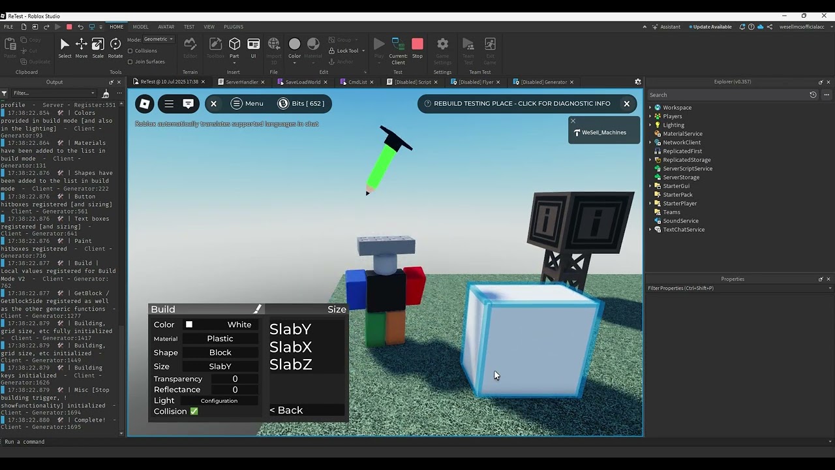Click the white Color swatch in Build panel
Viewport: 835px width, 470px height.
pyautogui.click(x=189, y=324)
